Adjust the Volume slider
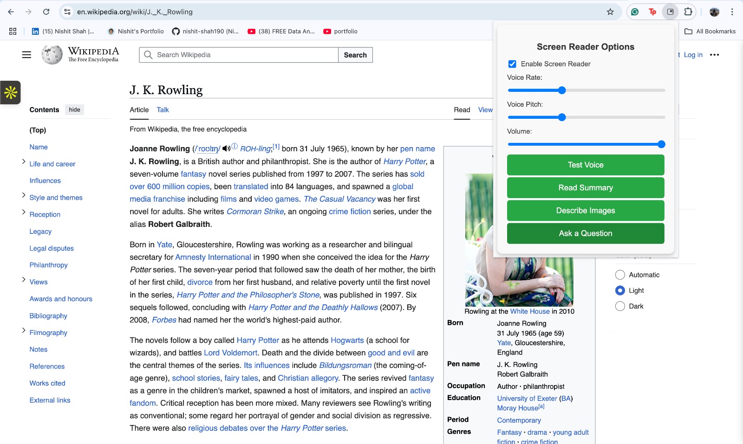 pos(586,144)
